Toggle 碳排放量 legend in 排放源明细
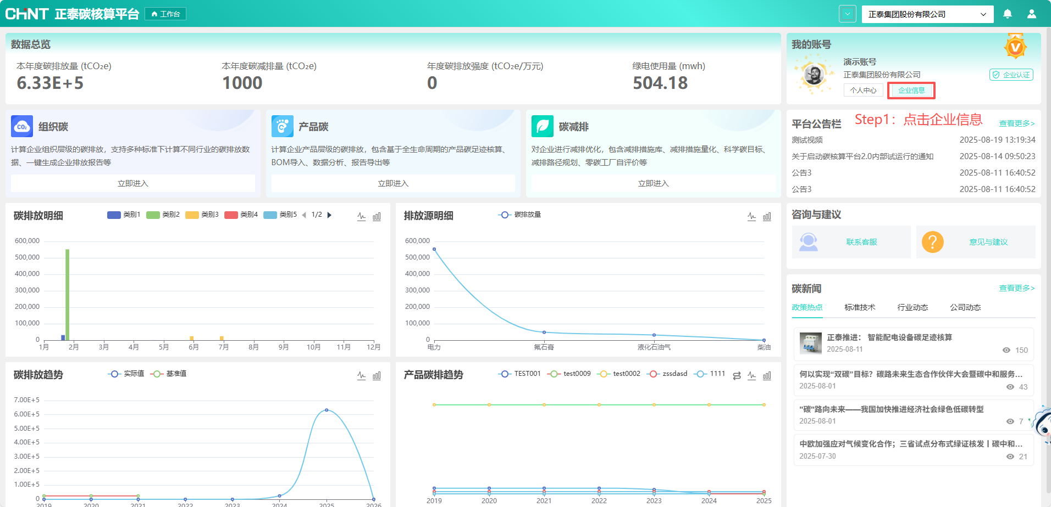 click(x=519, y=215)
